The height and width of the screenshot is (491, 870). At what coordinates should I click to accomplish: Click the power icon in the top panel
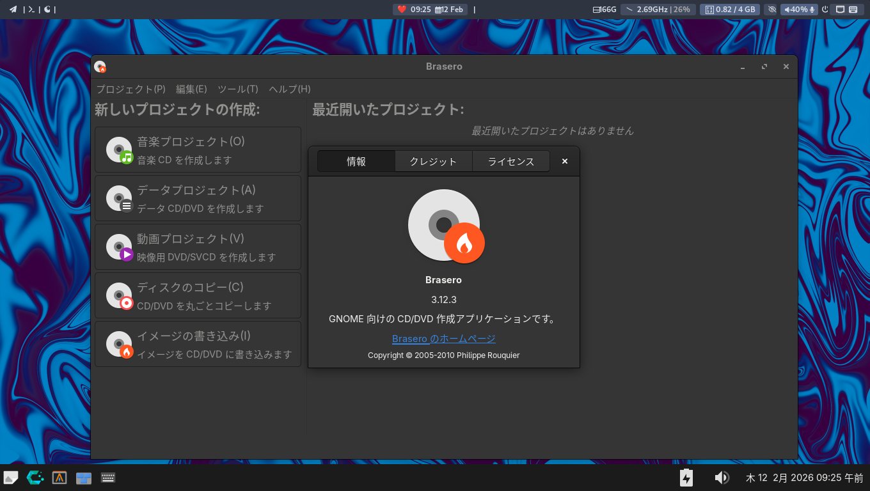pyautogui.click(x=825, y=10)
